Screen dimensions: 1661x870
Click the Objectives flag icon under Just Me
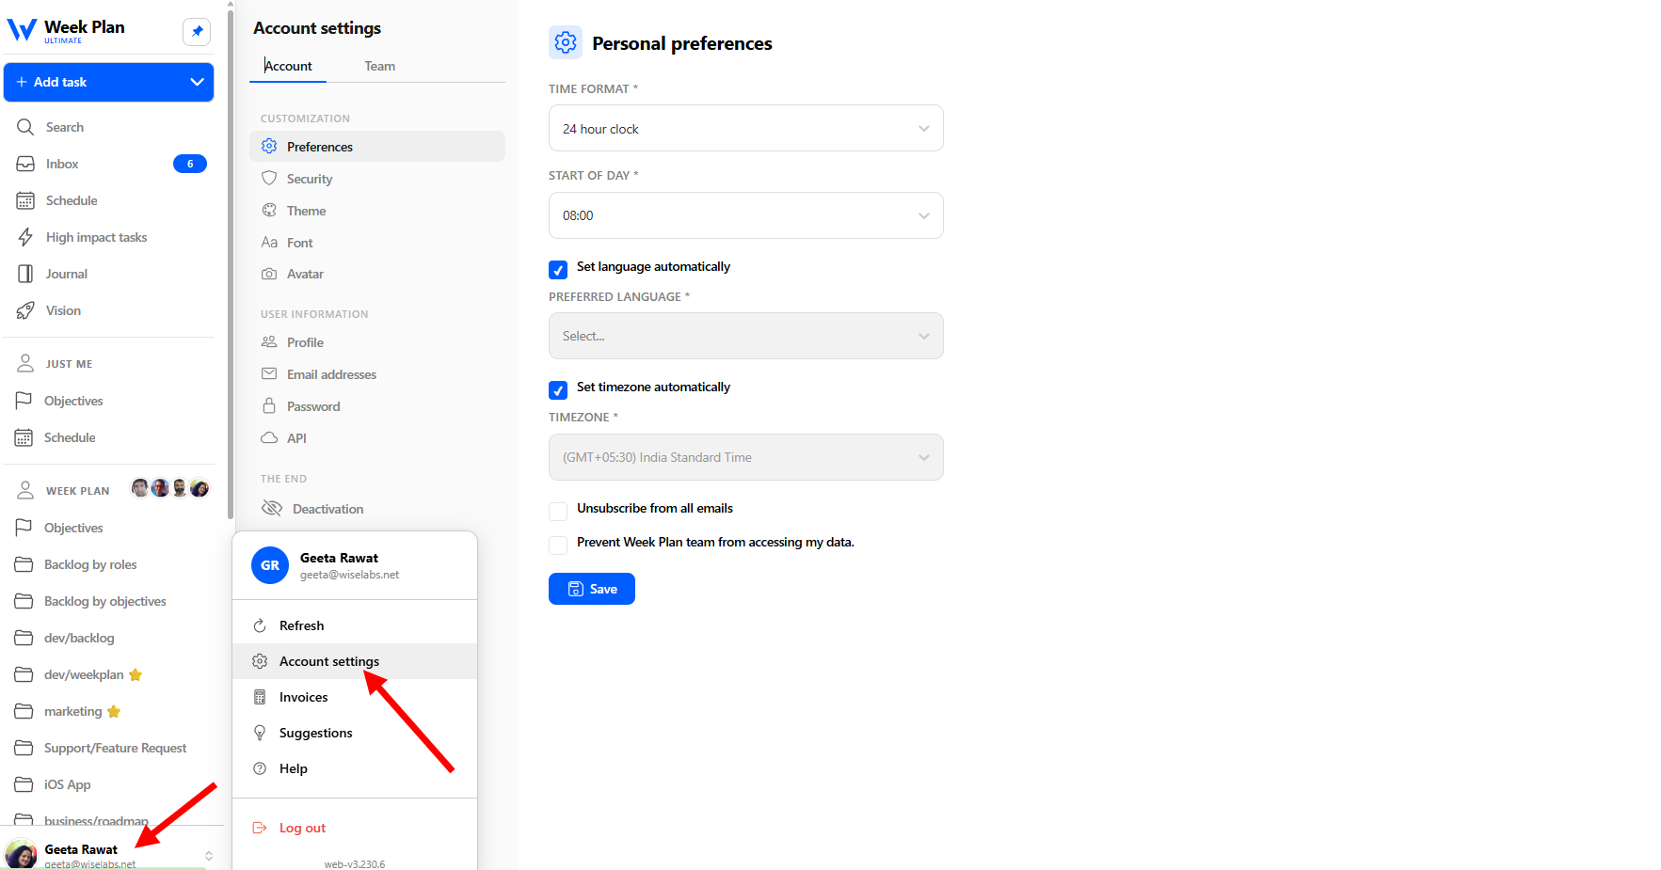pyautogui.click(x=24, y=401)
